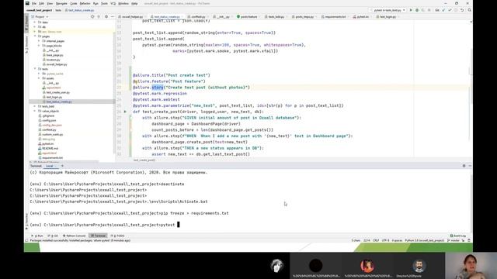Click Python interpreter widget in status bar
The height and width of the screenshot is (279, 497).
pos(425,240)
